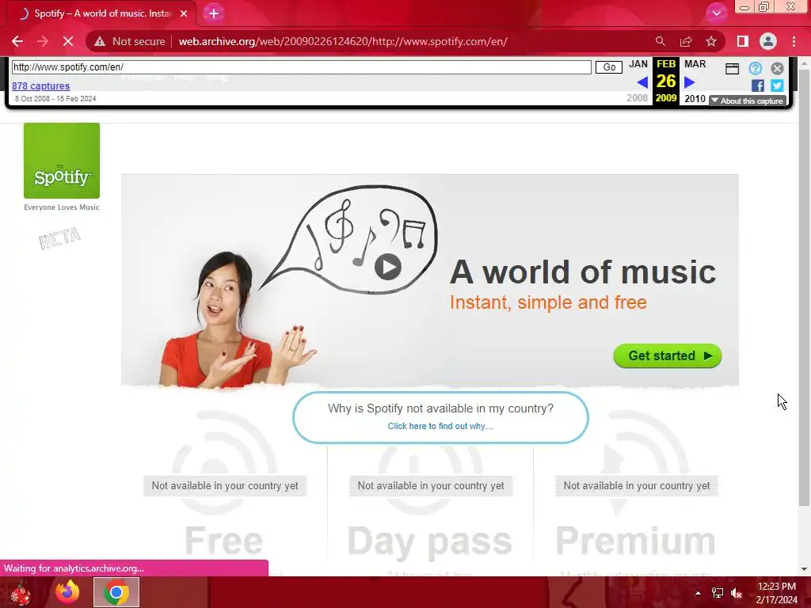The height and width of the screenshot is (608, 811).
Task: Click 'Not available' label above Day pass
Action: tap(430, 486)
